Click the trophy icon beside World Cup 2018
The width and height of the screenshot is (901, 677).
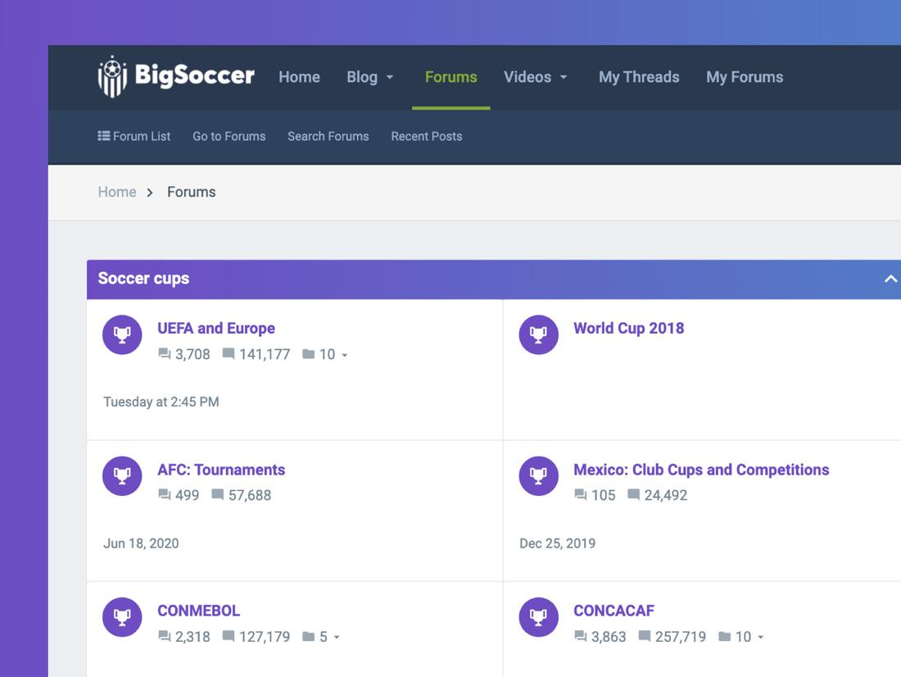point(538,334)
